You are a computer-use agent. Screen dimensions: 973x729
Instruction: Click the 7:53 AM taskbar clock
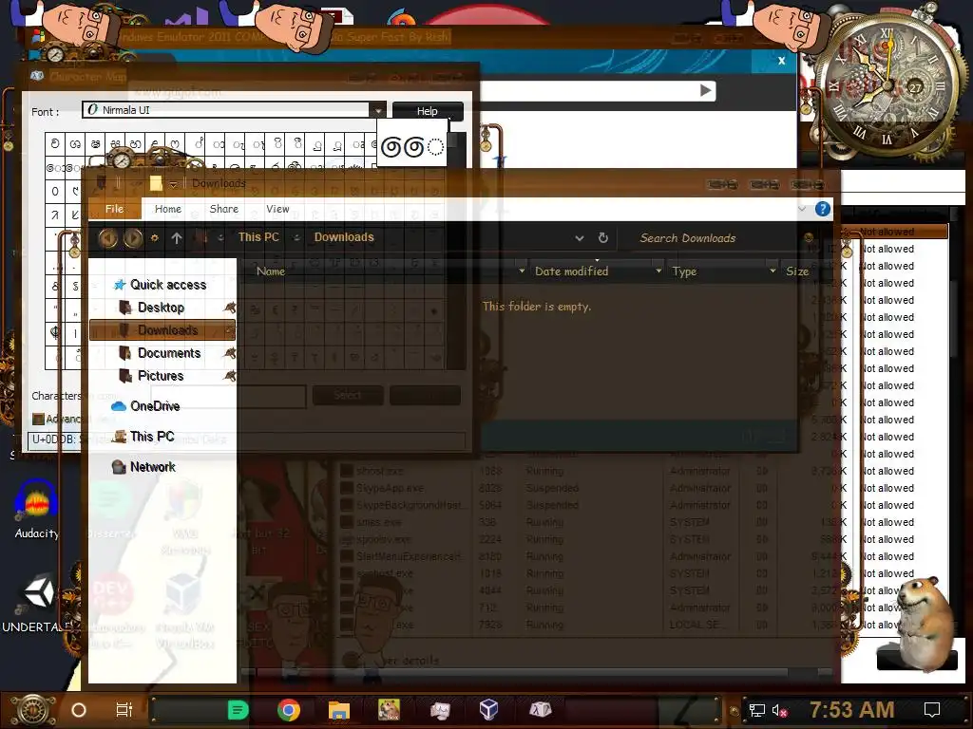(851, 709)
